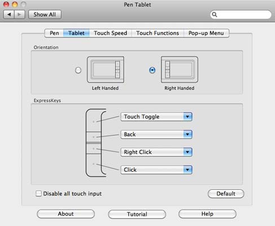Viewport: 275px width, 226px height.
Task: Click the search magnifier icon
Action: pyautogui.click(x=215, y=15)
